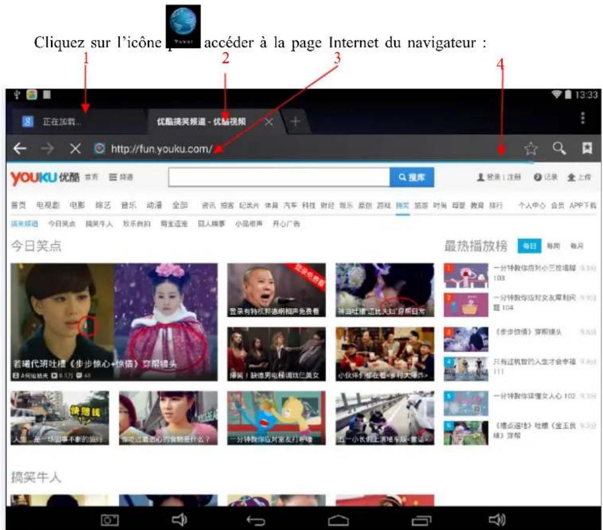603x530 pixels.
Task: Open the group dinner table video thumbnail
Action: [384, 354]
